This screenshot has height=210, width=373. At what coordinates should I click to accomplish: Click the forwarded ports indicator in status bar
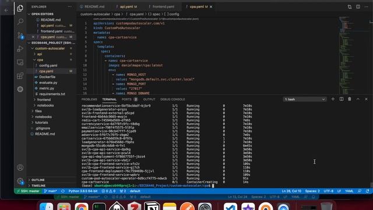pos(123,191)
